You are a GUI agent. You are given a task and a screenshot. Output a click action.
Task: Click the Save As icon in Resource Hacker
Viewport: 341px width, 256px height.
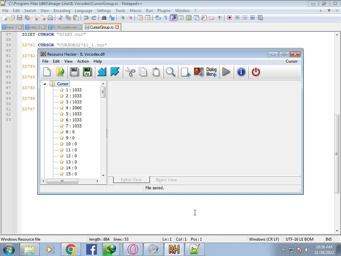click(x=87, y=72)
